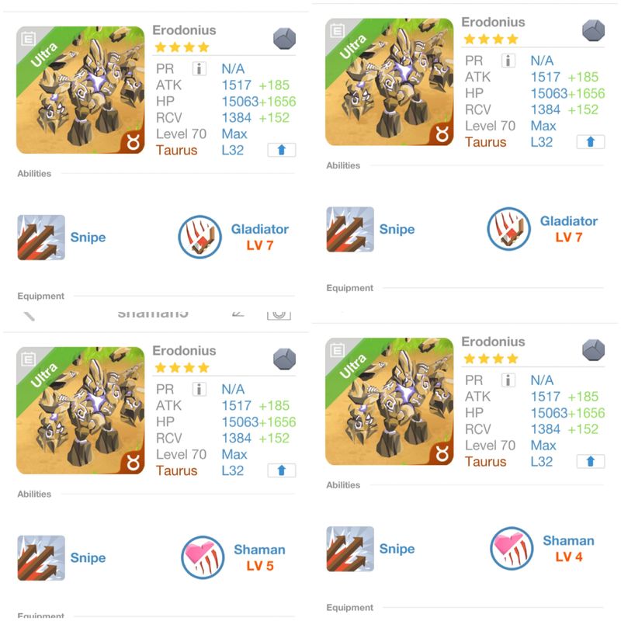
Task: Tap the Snipe icon in the top-left card
Action: [x=41, y=238]
